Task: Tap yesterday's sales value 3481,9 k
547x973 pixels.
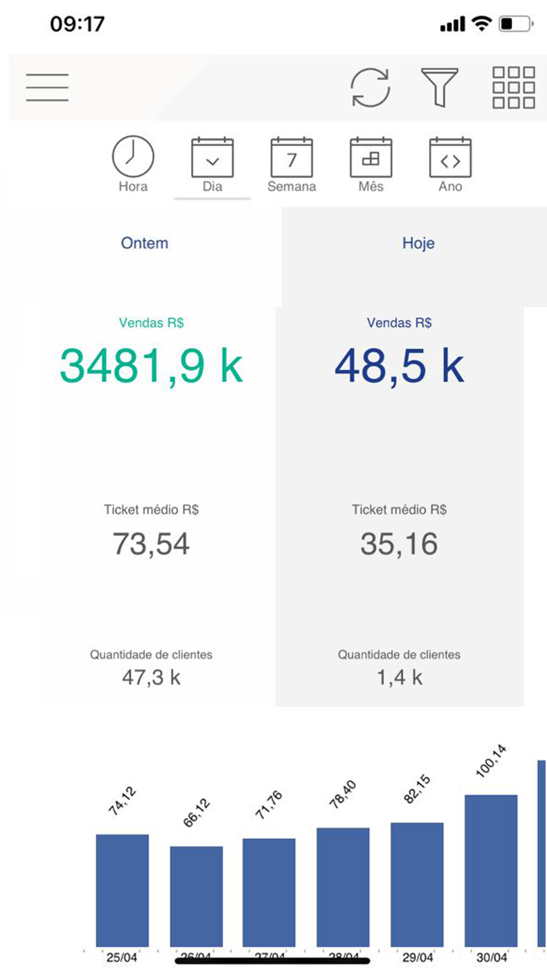Action: tap(151, 366)
